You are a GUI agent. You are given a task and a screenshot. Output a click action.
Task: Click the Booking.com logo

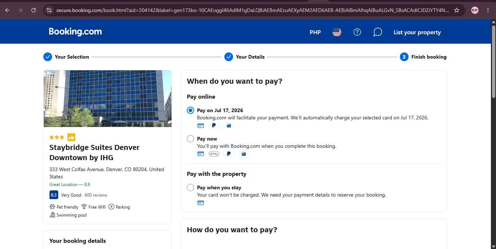[x=75, y=32]
